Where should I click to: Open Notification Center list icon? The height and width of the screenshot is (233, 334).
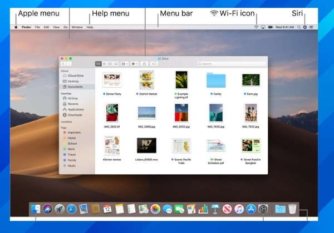(x=311, y=27)
